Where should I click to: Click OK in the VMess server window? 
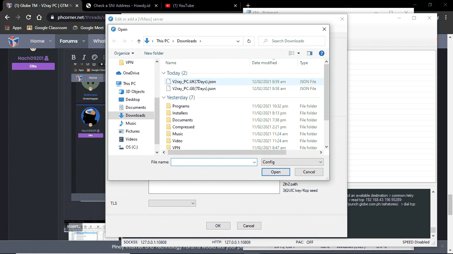tap(218, 226)
